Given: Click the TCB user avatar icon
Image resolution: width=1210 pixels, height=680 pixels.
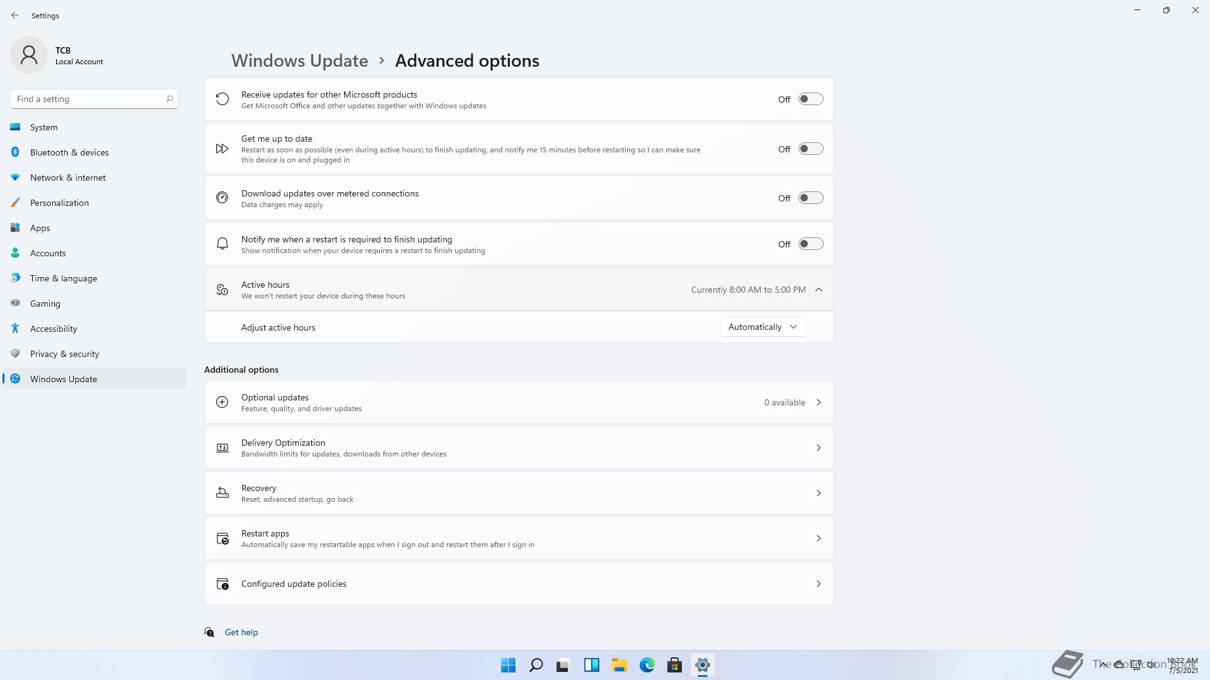Looking at the screenshot, I should tap(29, 55).
